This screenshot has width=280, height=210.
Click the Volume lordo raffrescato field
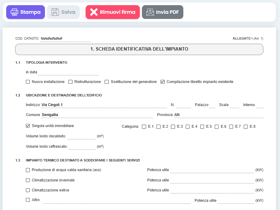click(x=82, y=147)
